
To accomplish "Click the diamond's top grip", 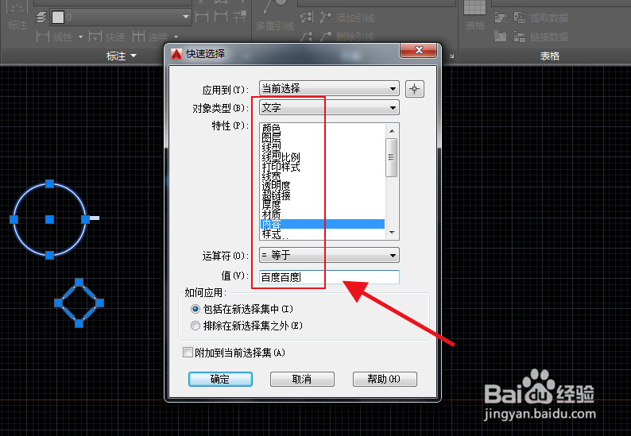I will [x=79, y=283].
